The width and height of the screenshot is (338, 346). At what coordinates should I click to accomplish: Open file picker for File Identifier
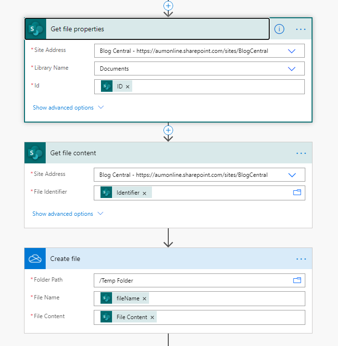297,193
